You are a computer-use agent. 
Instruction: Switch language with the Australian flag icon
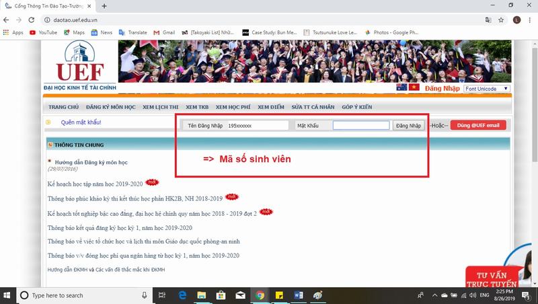(402, 88)
